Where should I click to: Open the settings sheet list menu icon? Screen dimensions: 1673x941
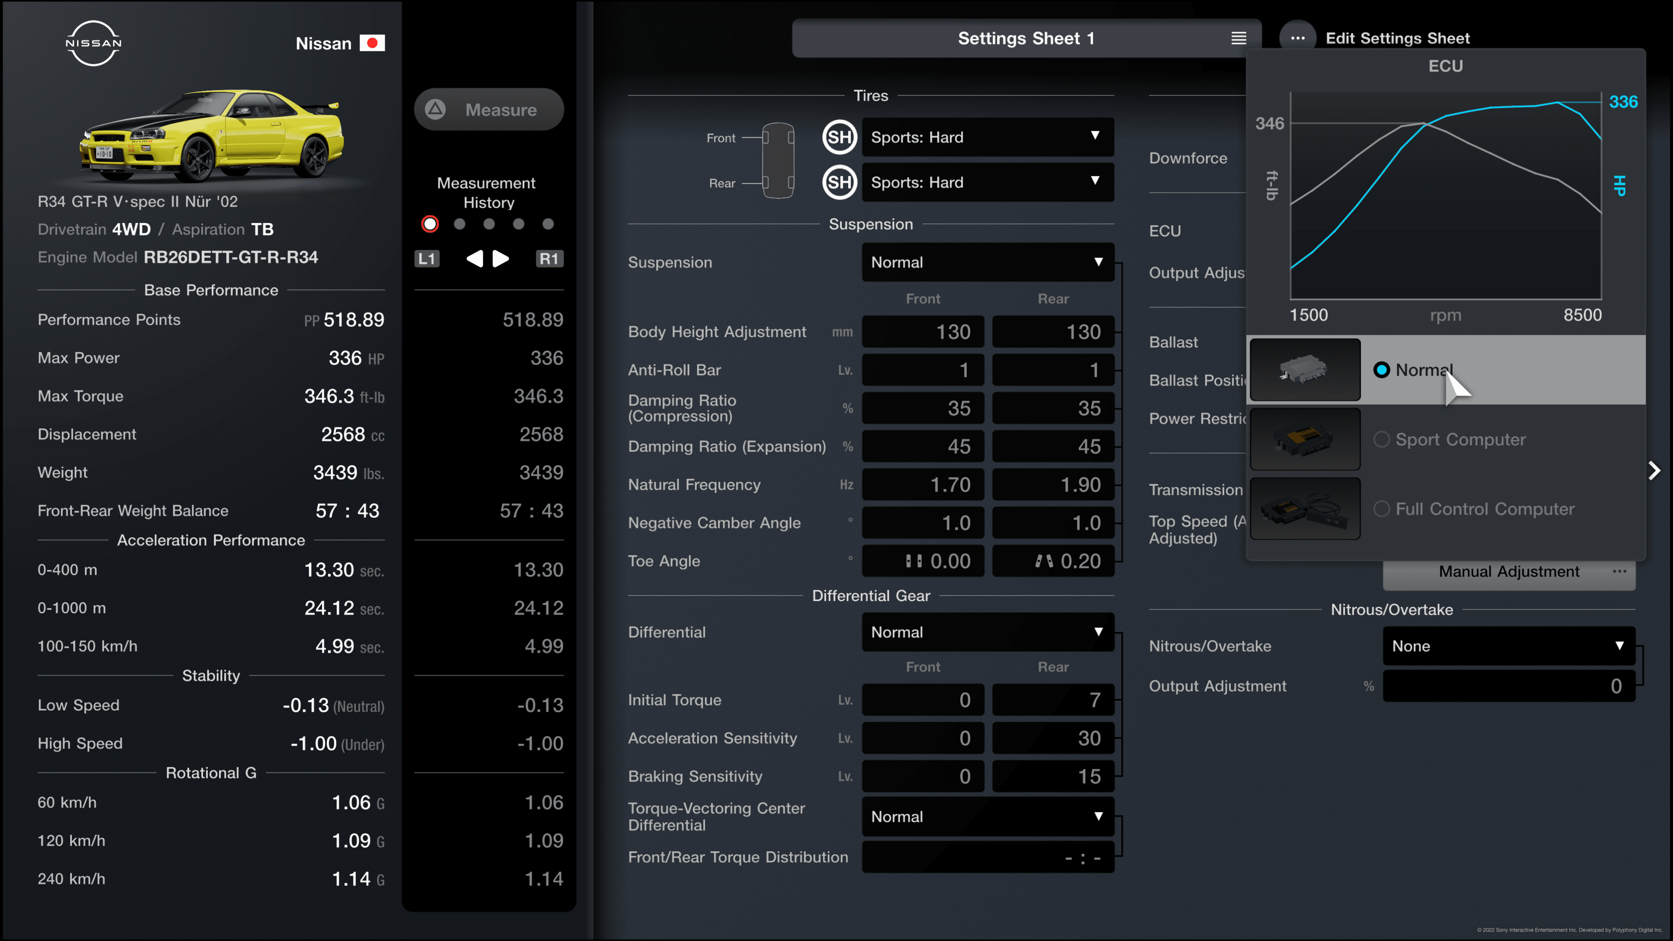[1239, 38]
